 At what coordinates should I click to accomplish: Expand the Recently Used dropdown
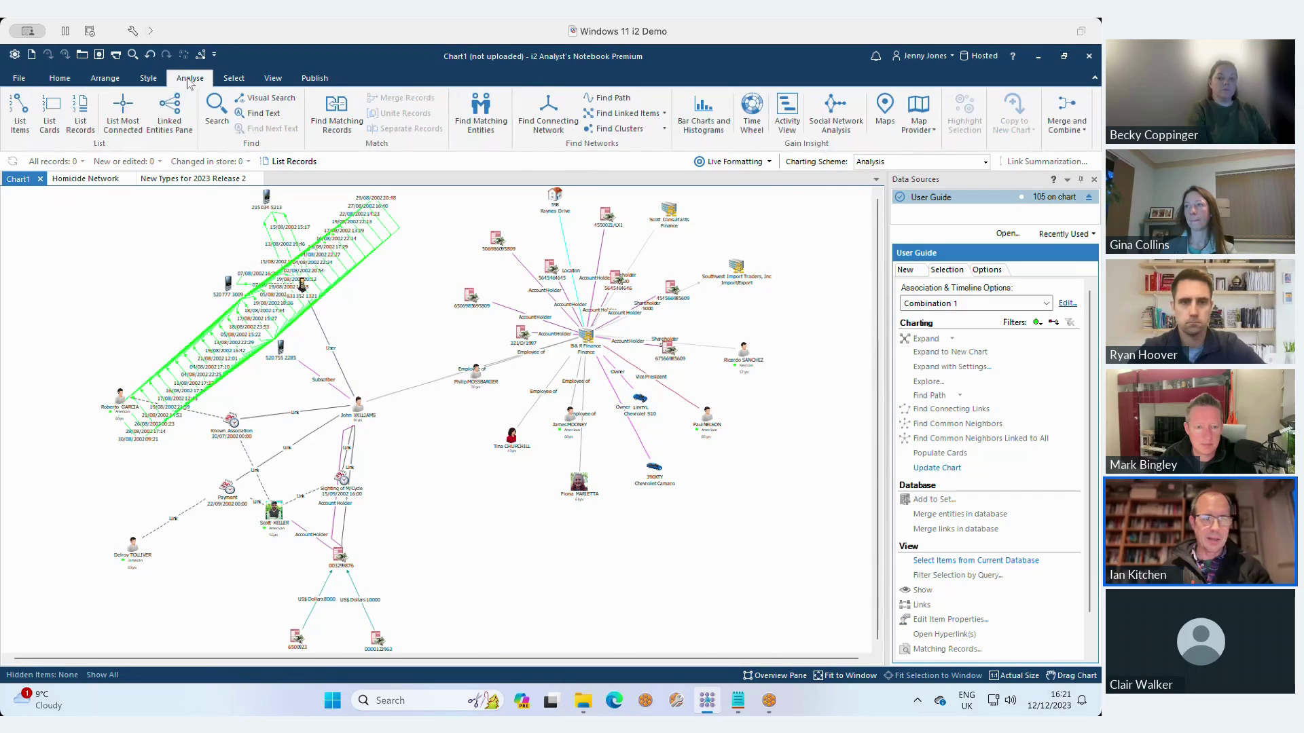pos(1067,234)
